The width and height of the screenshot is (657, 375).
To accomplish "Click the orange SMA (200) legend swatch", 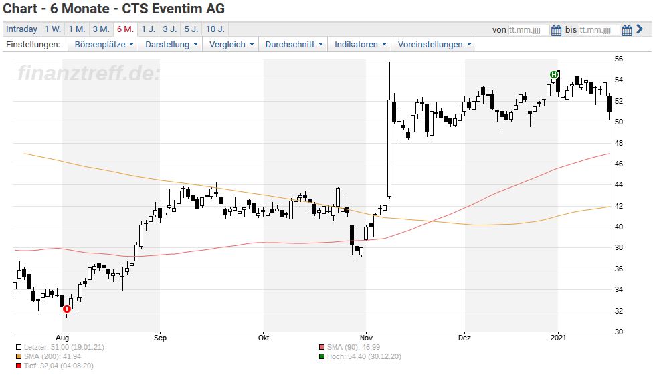I will (x=19, y=356).
